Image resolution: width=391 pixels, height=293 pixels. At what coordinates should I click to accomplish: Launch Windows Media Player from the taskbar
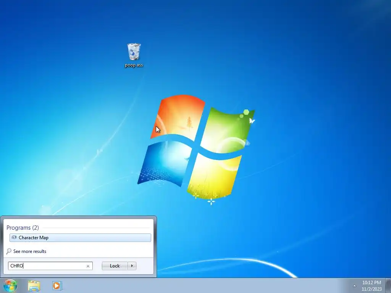(x=57, y=286)
